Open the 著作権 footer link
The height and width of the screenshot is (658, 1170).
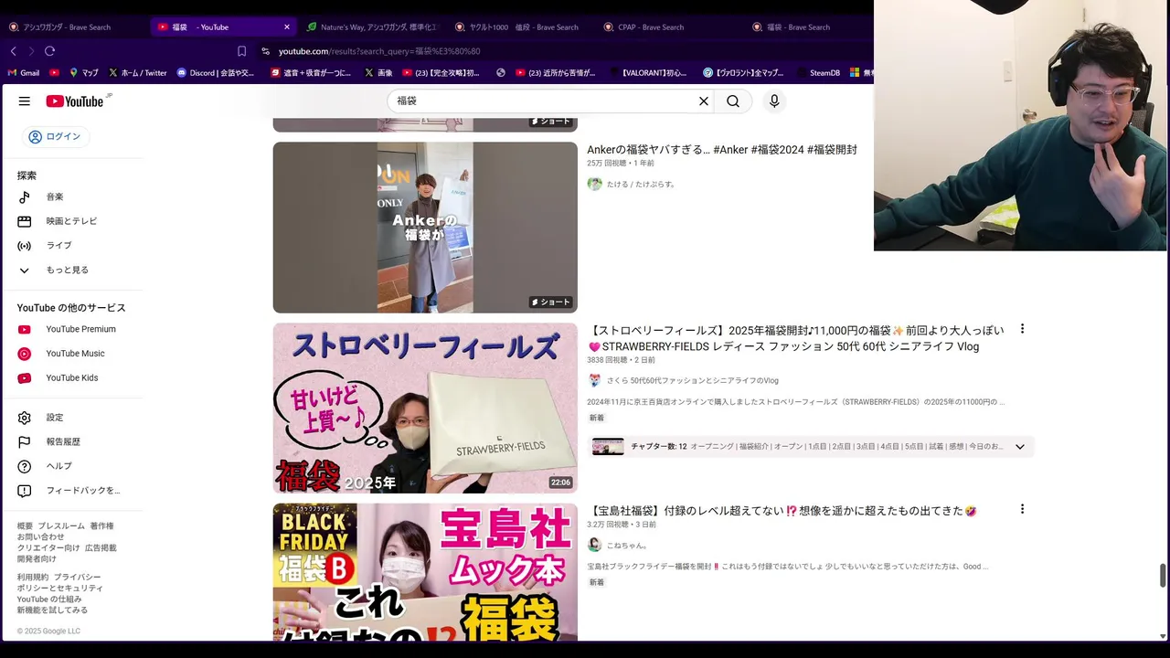[101, 526]
